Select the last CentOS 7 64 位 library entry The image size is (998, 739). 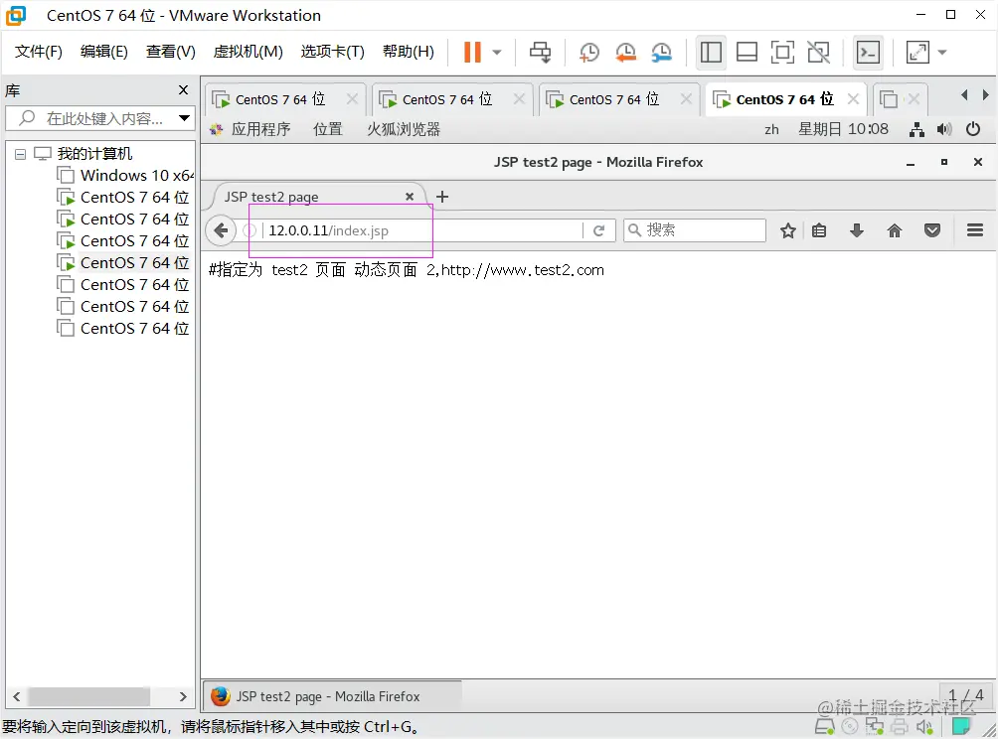(x=123, y=328)
